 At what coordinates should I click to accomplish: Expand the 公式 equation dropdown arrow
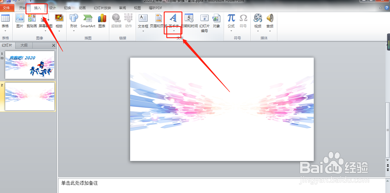pyautogui.click(x=231, y=31)
